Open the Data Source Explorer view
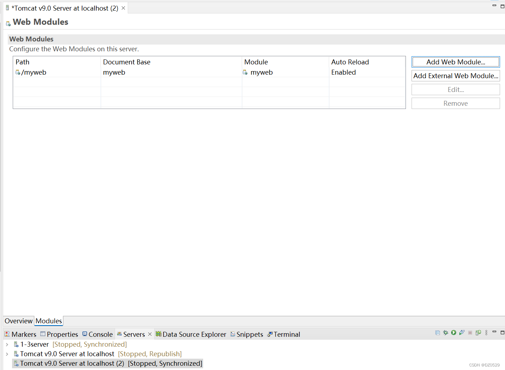 tap(194, 334)
